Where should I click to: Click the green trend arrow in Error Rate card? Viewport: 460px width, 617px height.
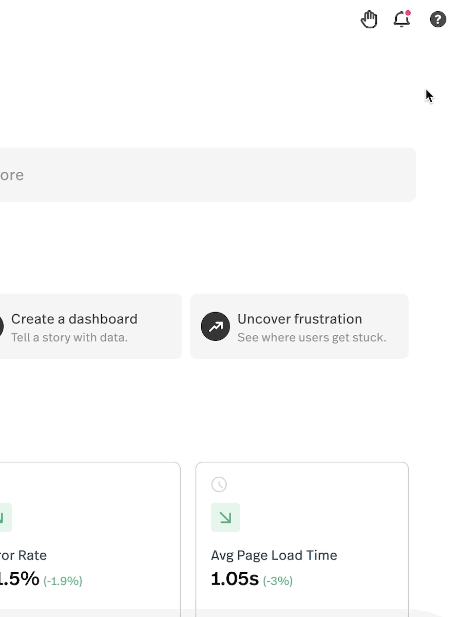4,517
